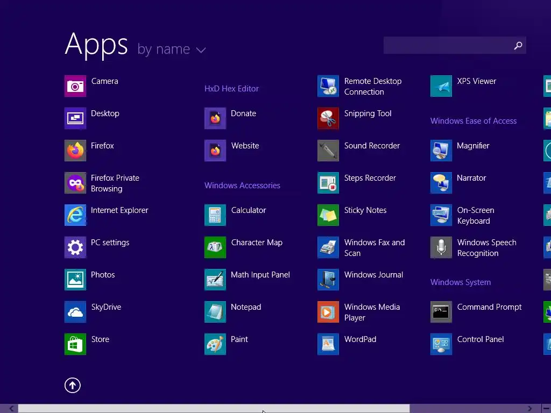Click the up arrow to return to Start
The height and width of the screenshot is (413, 551).
pos(73,385)
